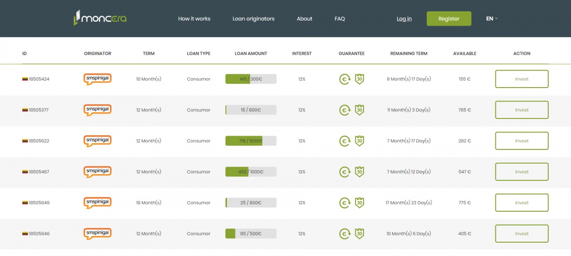Click euro buyback guarantee icon for loan 18505467
The width and height of the screenshot is (571, 256).
(x=345, y=172)
